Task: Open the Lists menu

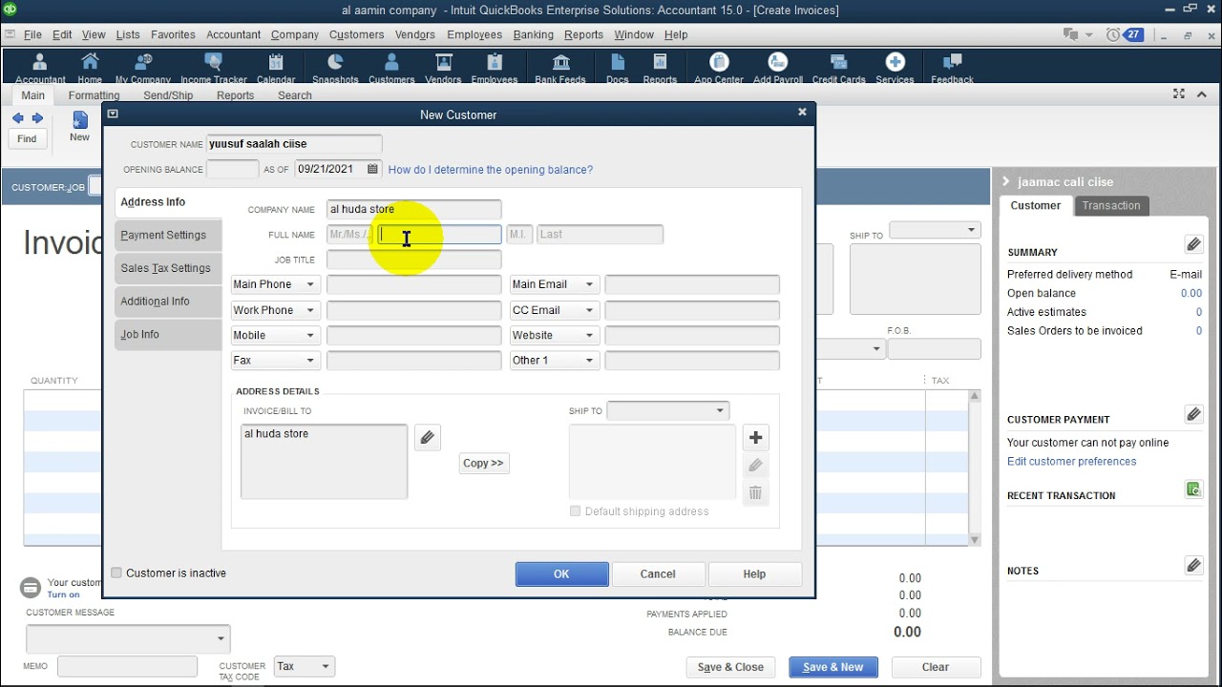Action: tap(128, 34)
